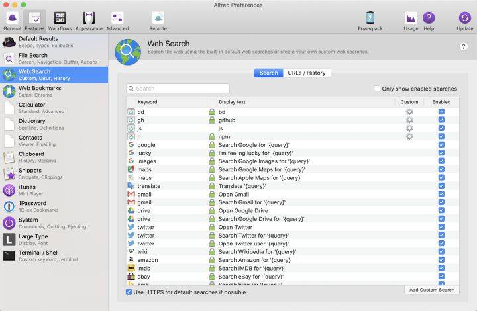Select Snippets in the features sidebar
The width and height of the screenshot is (477, 311).
[x=54, y=173]
